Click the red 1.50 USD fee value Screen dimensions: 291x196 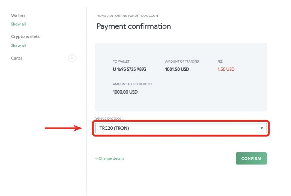[x=226, y=69]
